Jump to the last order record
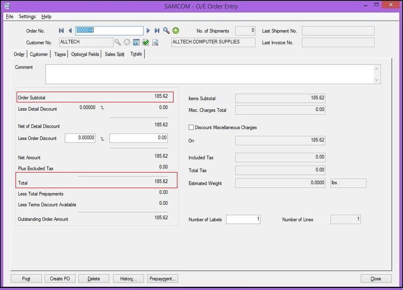 157,31
